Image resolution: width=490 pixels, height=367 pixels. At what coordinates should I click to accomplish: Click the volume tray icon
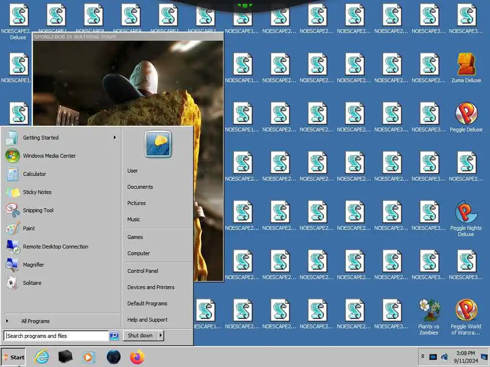click(x=444, y=356)
